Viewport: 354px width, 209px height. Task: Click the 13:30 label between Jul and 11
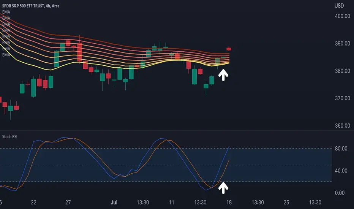coord(143,202)
